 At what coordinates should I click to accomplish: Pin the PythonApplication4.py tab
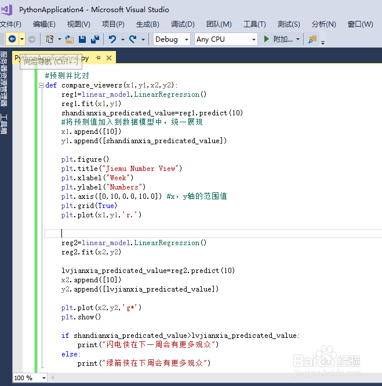98,58
